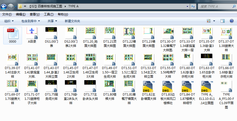This screenshot has height=121, width=237.
Task: Select DT1.30-DT1.32客餐厅大样图 file
Action: click(168, 40)
